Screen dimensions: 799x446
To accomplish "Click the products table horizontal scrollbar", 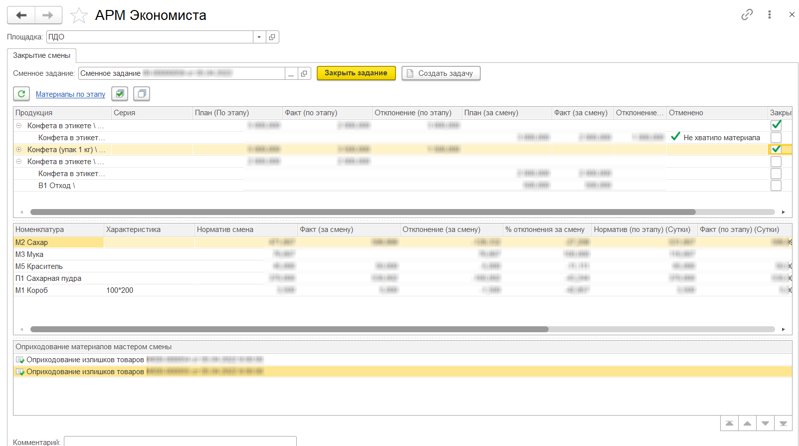I will (x=363, y=212).
